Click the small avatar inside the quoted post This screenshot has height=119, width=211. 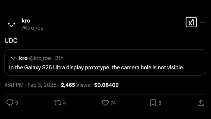click(x=13, y=58)
